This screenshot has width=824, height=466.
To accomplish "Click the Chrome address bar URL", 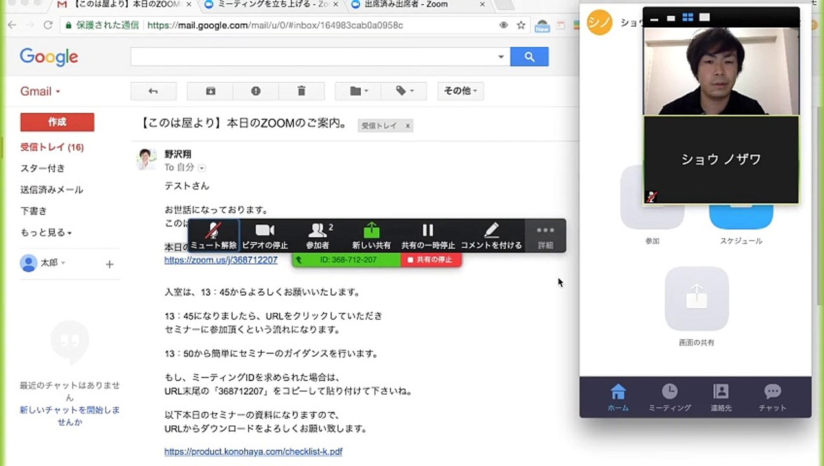I will 275,25.
